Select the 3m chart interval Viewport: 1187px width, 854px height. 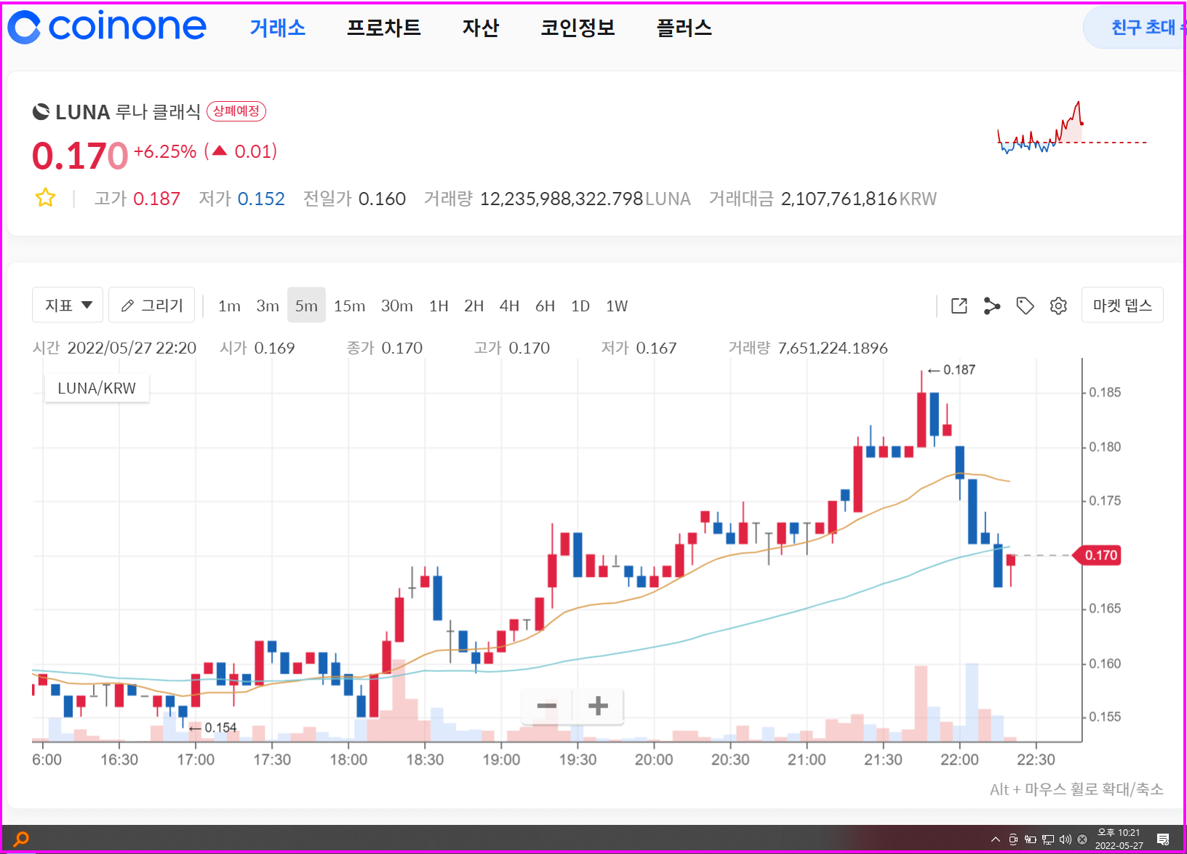268,306
